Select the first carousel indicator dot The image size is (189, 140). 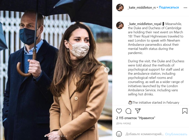pos(45,136)
